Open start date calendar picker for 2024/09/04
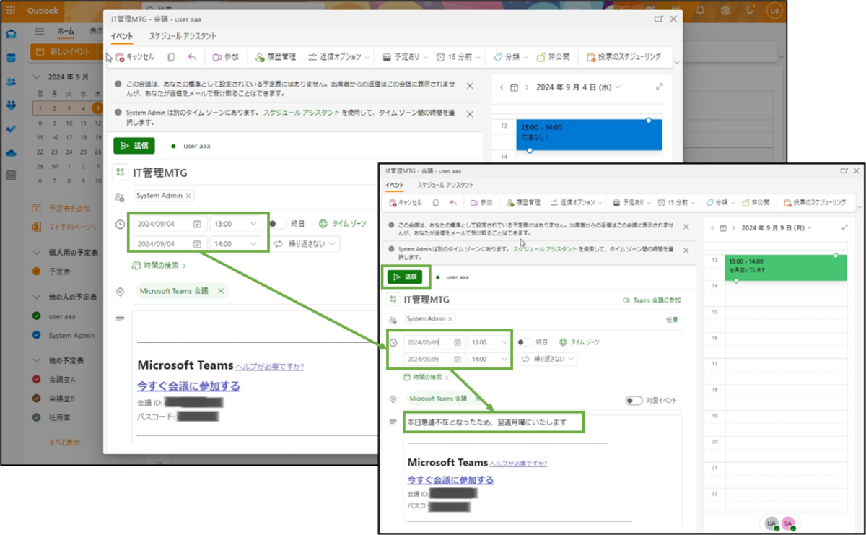Viewport: 866px width, 535px height. [x=197, y=224]
